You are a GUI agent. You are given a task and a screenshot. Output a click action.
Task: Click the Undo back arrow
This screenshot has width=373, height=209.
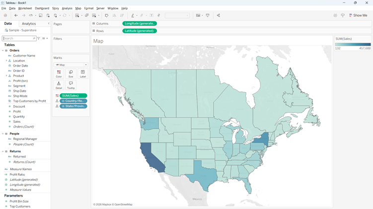tap(16, 15)
